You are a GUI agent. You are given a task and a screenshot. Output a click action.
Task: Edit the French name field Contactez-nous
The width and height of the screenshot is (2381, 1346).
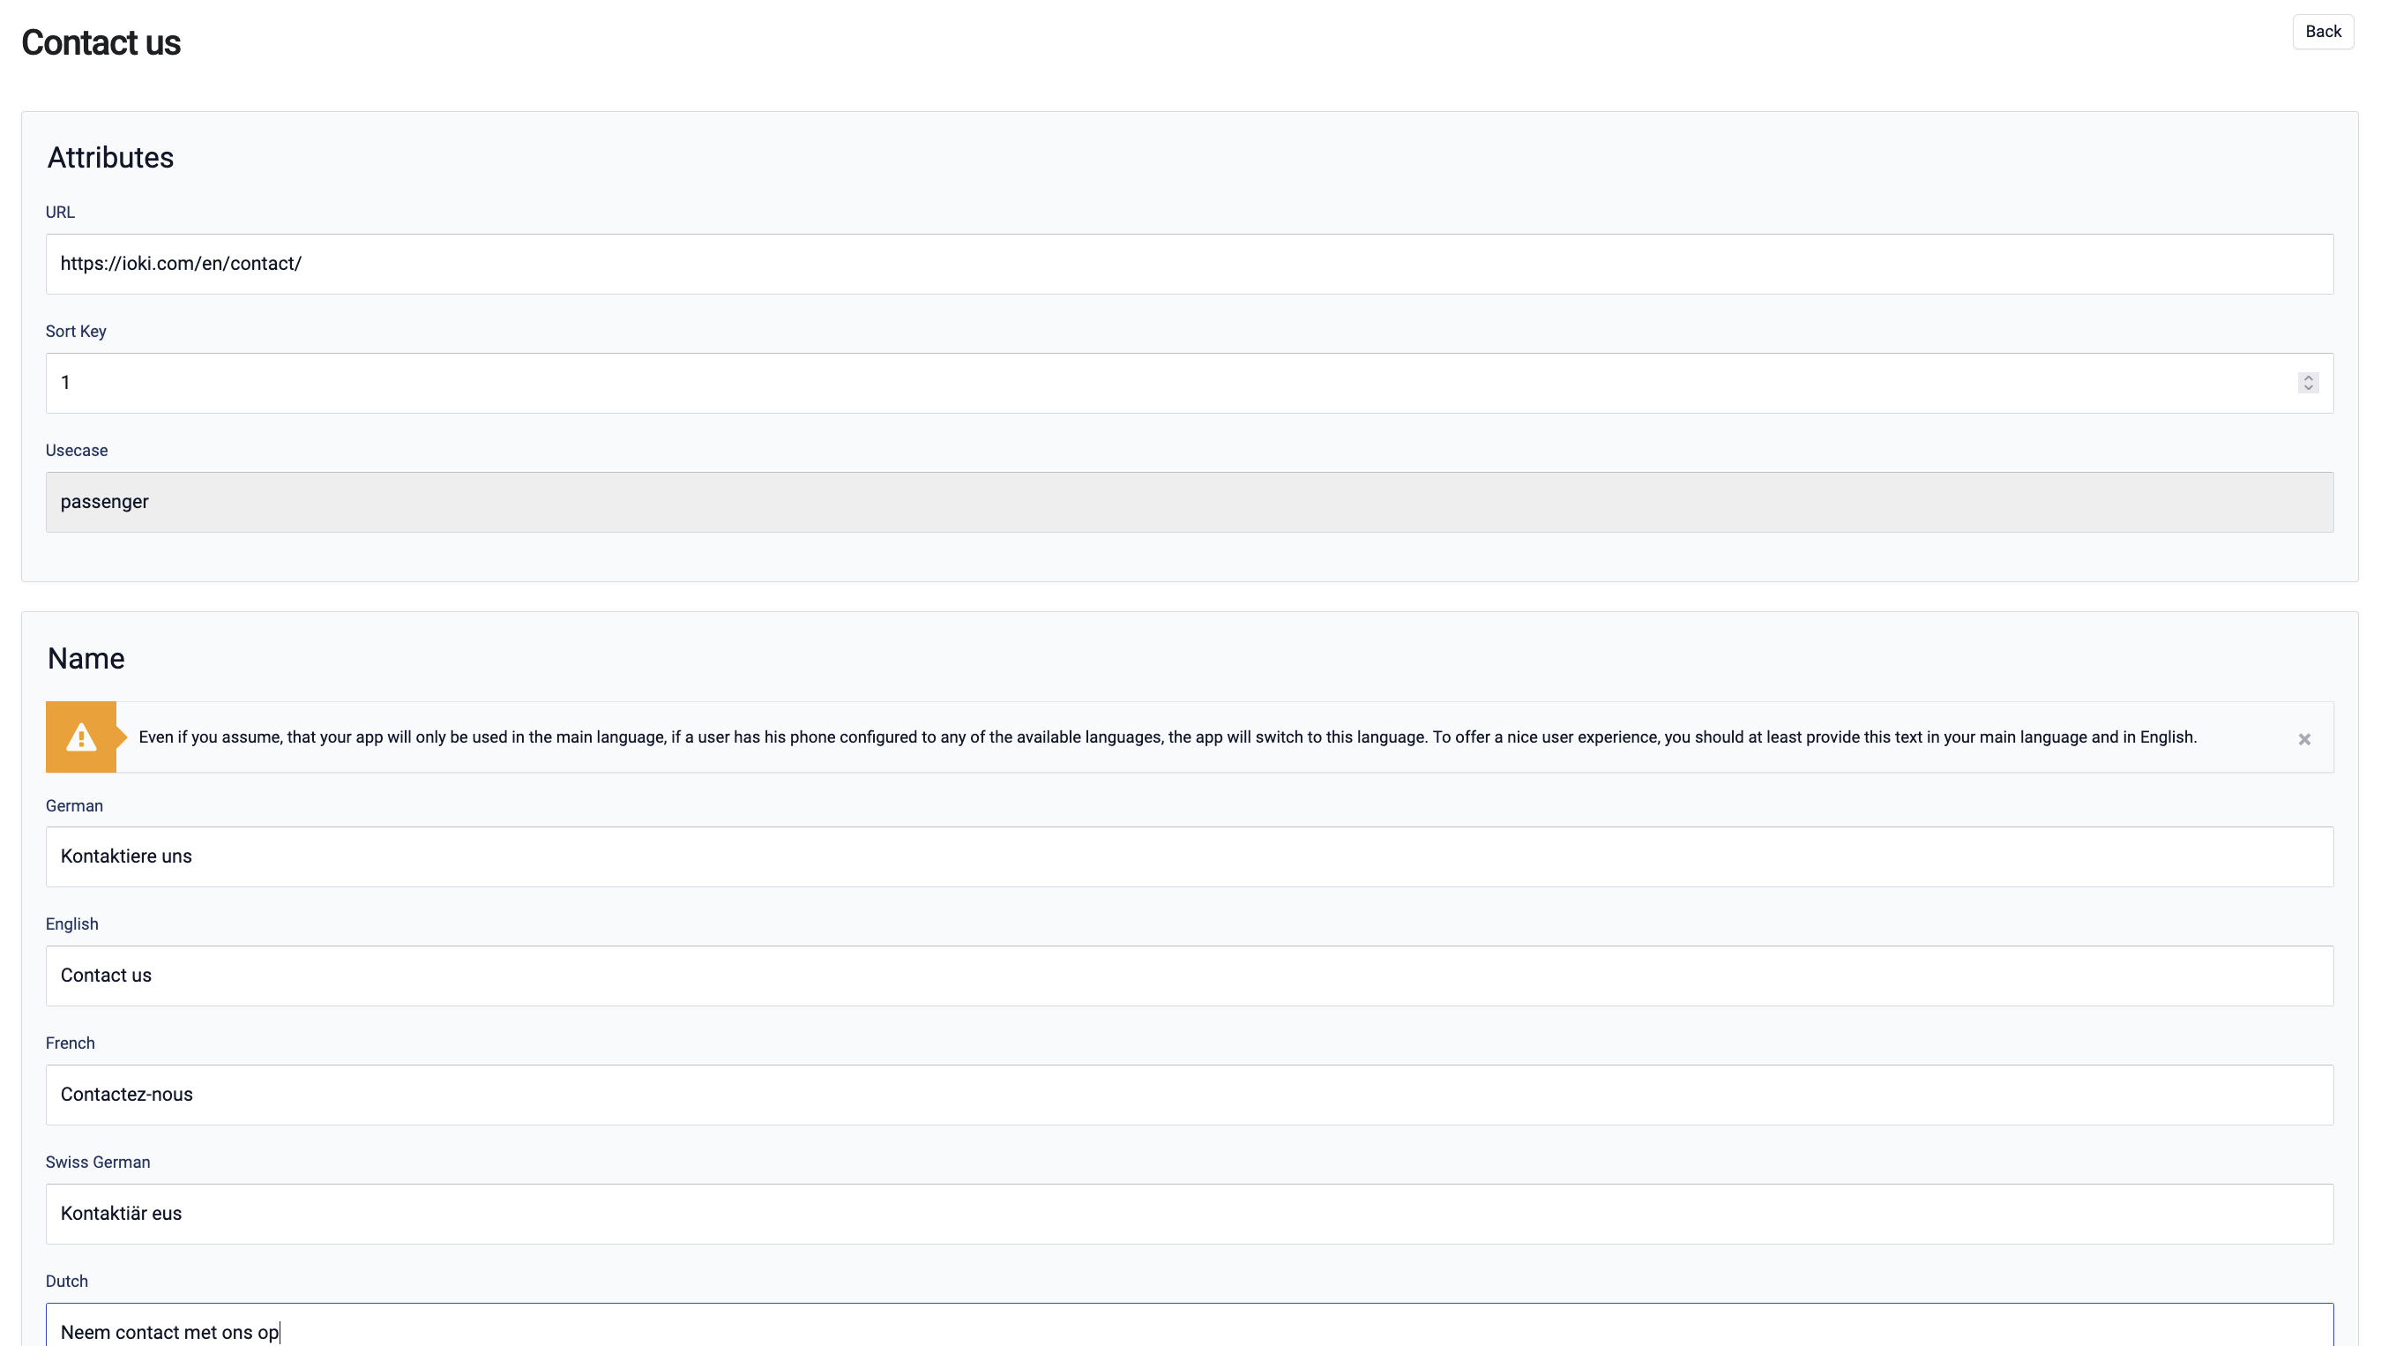click(1190, 1095)
